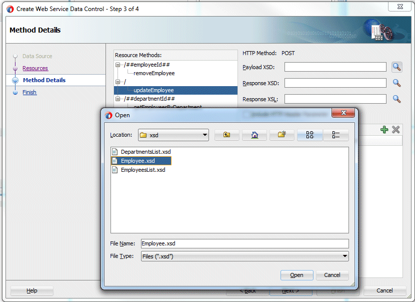The width and height of the screenshot is (415, 302).
Task: Select the /##departmentId## resource path
Action: (149, 99)
